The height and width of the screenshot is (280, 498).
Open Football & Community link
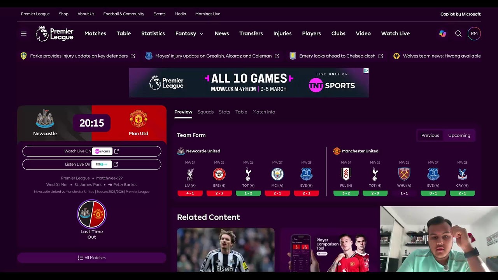[x=124, y=14]
